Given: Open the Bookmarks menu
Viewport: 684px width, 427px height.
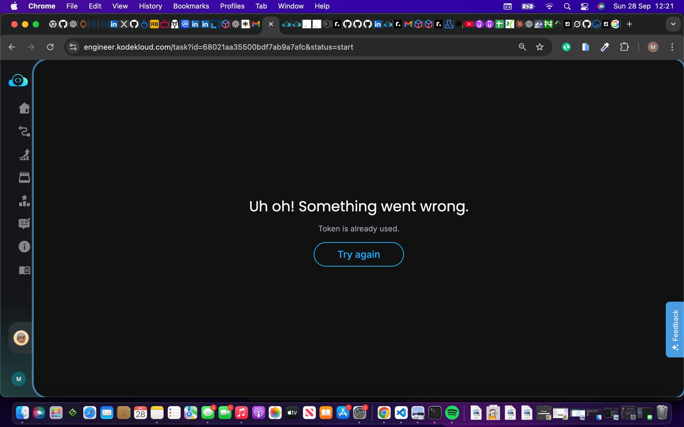Looking at the screenshot, I should (191, 6).
